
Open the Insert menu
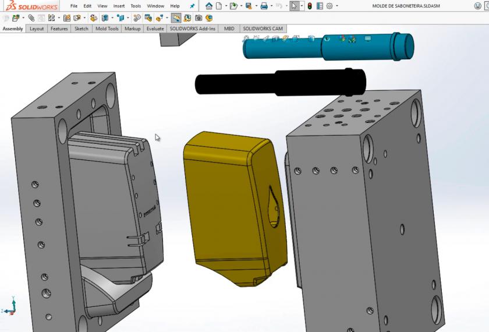119,6
